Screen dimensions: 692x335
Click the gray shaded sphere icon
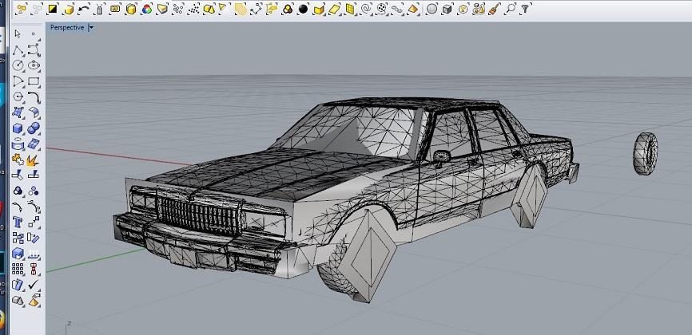coord(432,10)
